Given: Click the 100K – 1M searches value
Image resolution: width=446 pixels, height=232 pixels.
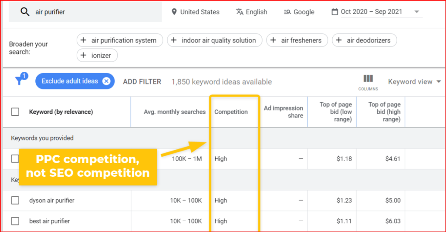Looking at the screenshot, I should [x=186, y=158].
